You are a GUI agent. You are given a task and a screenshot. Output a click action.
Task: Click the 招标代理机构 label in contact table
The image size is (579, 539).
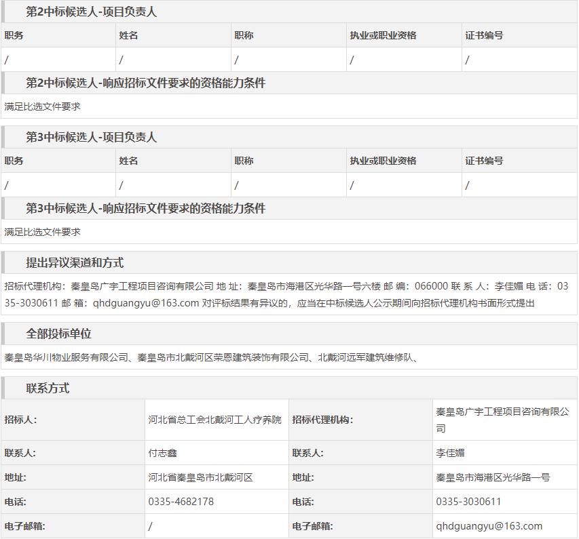pos(322,420)
